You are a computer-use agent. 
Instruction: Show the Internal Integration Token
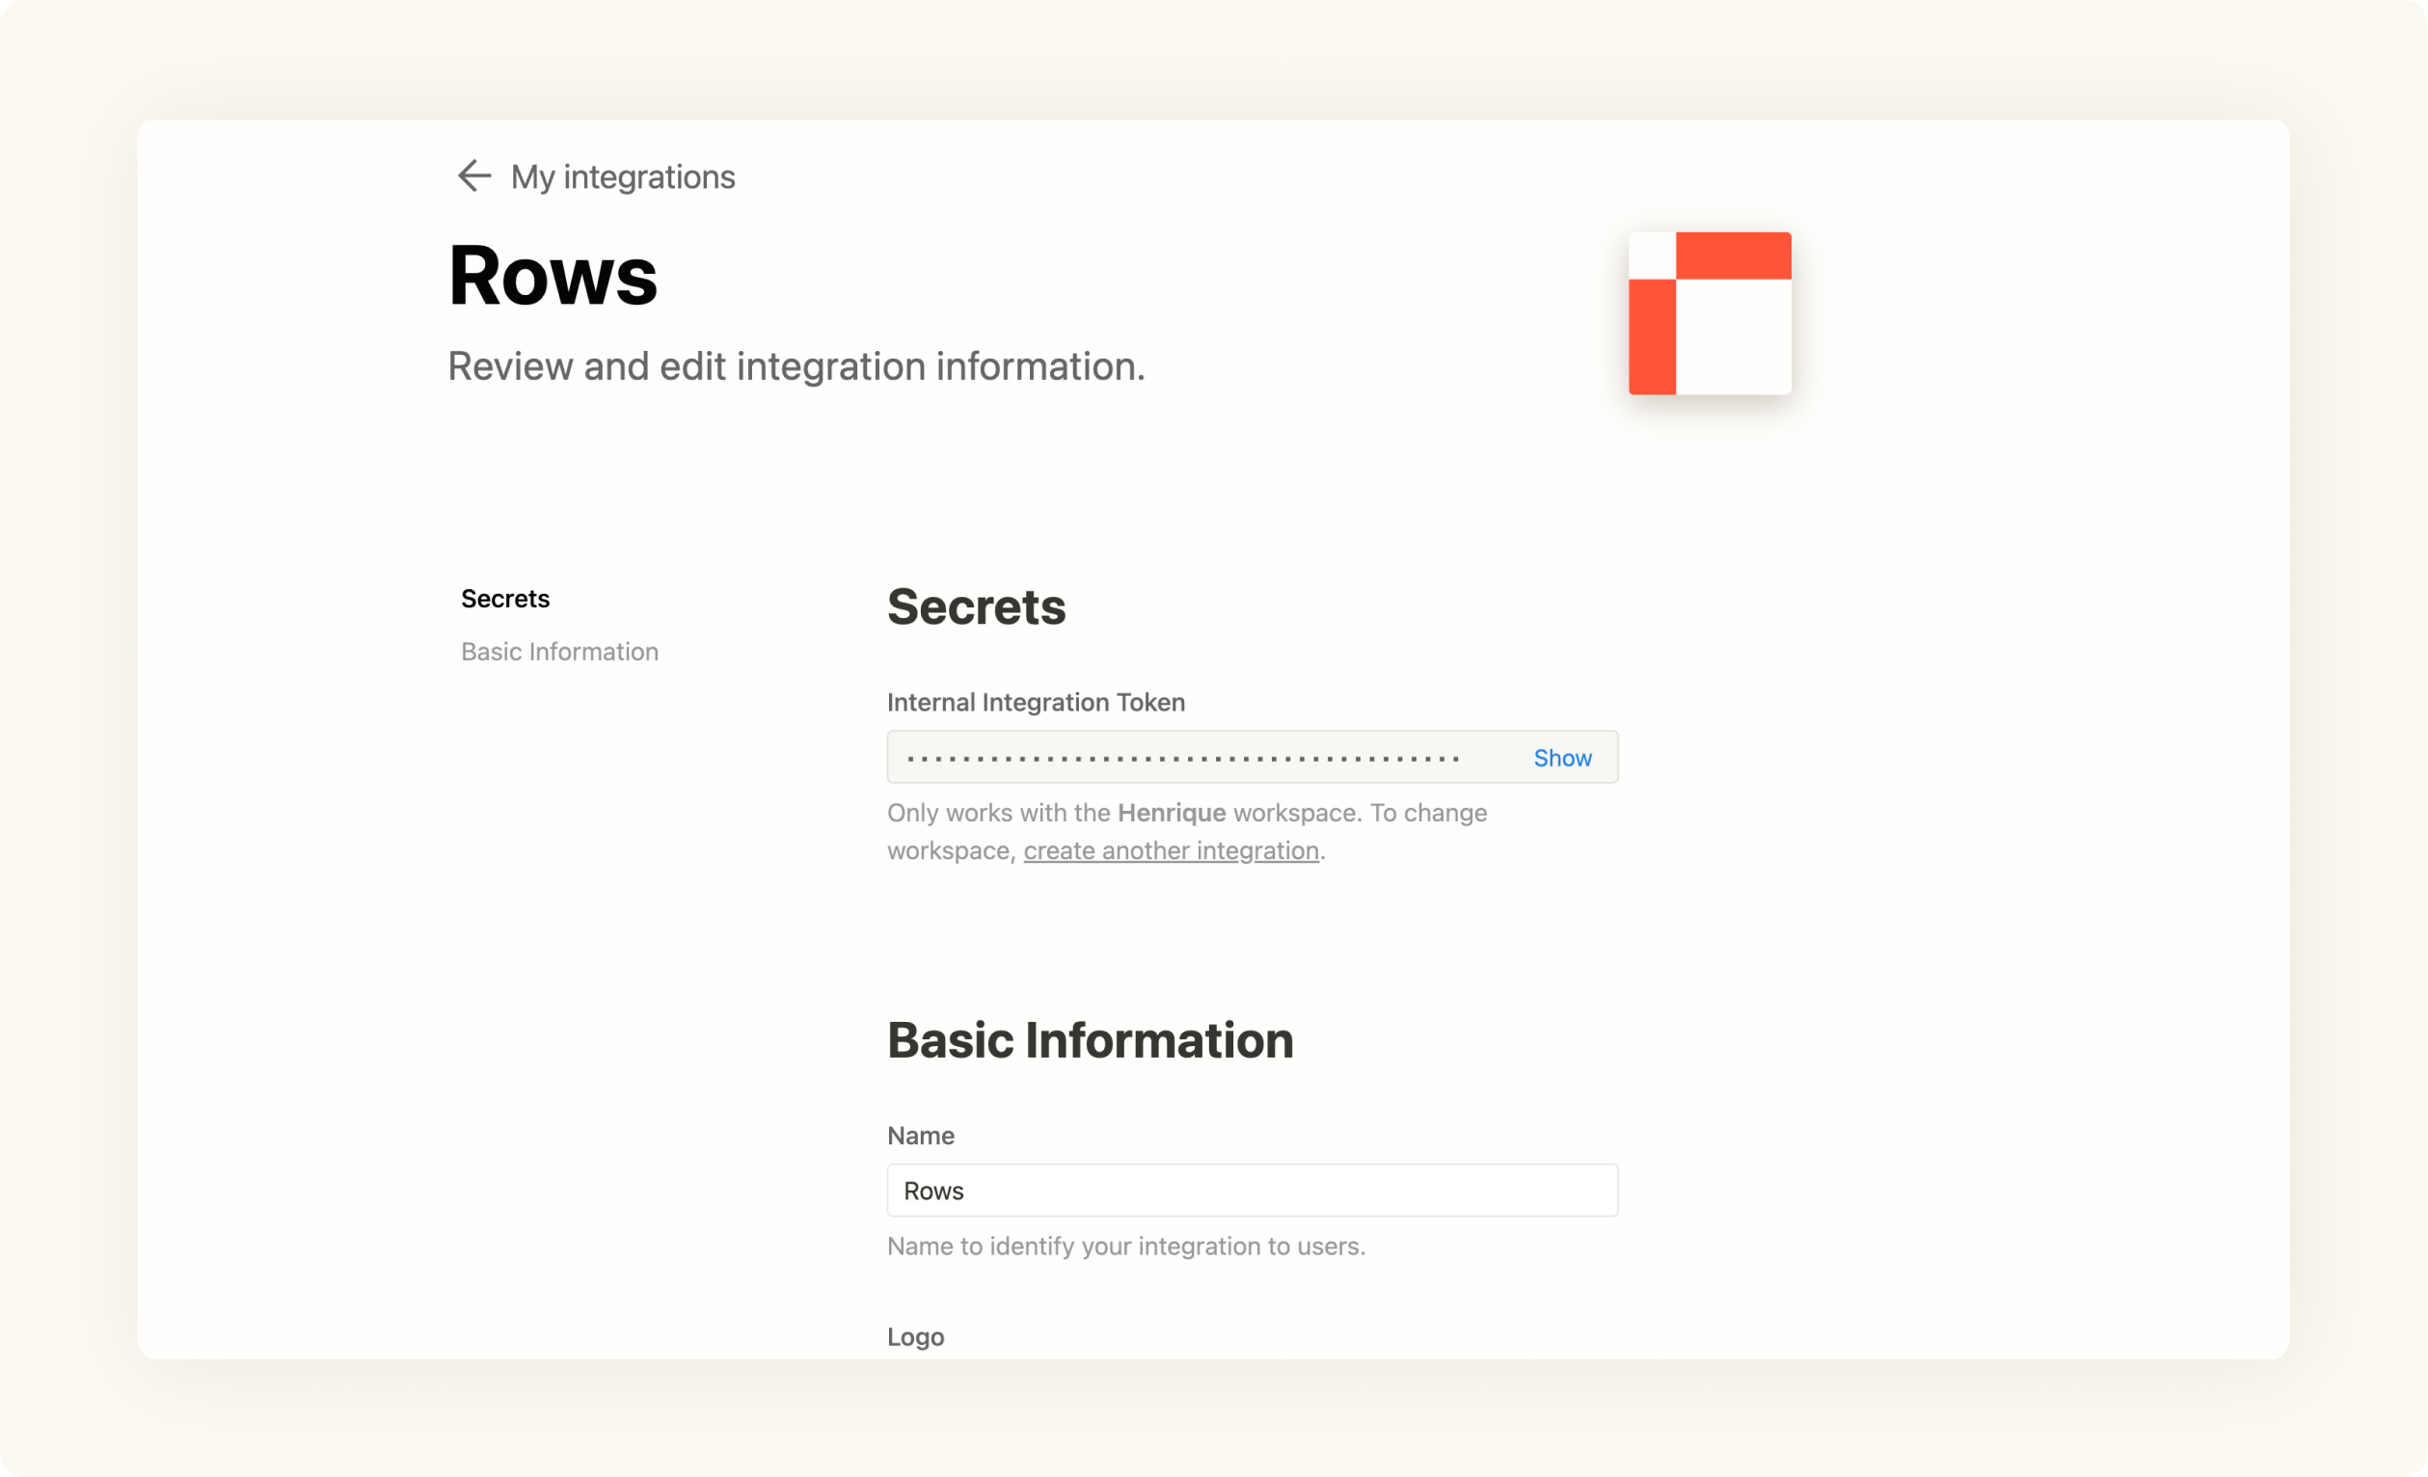coord(1562,758)
